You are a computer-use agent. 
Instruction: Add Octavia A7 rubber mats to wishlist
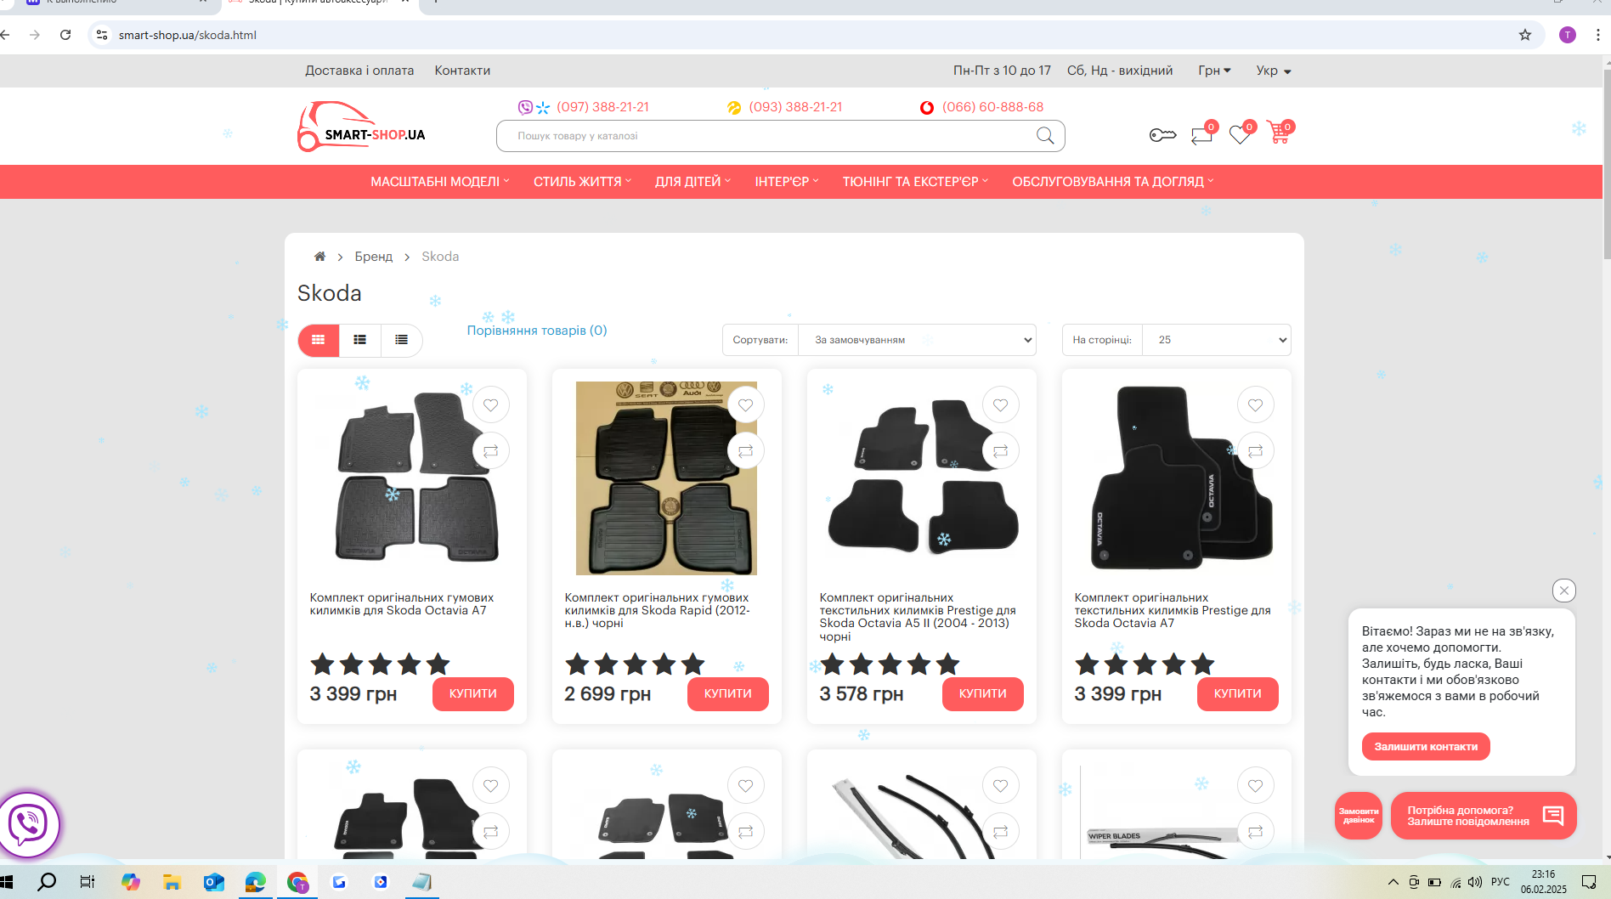[x=491, y=405]
